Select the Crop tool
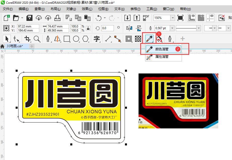The height and width of the screenshot is (160, 232). click(x=28, y=39)
